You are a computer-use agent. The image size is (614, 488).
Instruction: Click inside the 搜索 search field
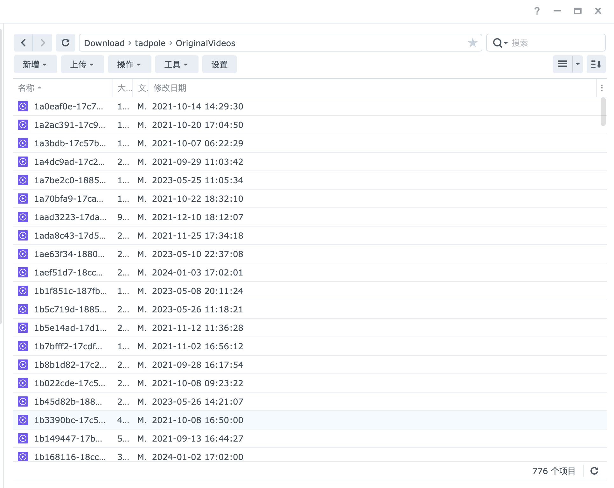555,43
